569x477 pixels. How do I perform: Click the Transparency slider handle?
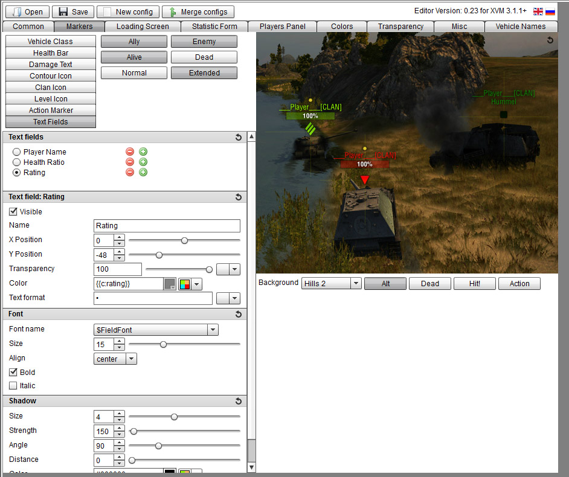209,269
